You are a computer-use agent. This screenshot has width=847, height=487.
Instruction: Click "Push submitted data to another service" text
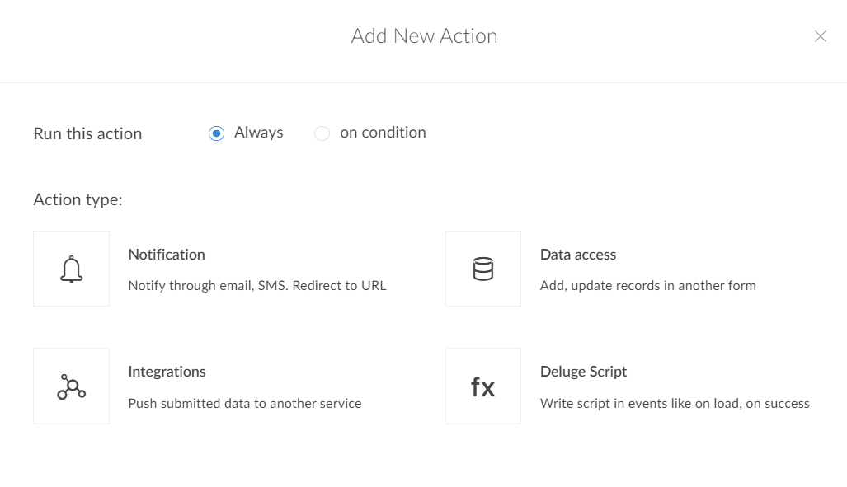pos(245,403)
